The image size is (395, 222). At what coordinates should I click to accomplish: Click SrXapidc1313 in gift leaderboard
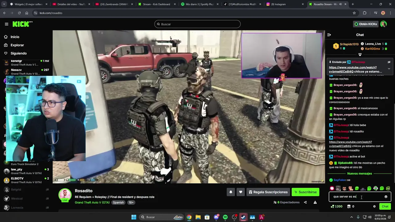point(349,44)
